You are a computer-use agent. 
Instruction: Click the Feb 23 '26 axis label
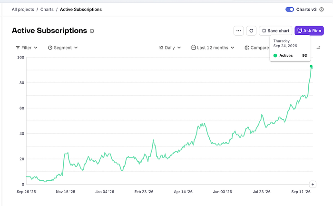click(x=144, y=192)
